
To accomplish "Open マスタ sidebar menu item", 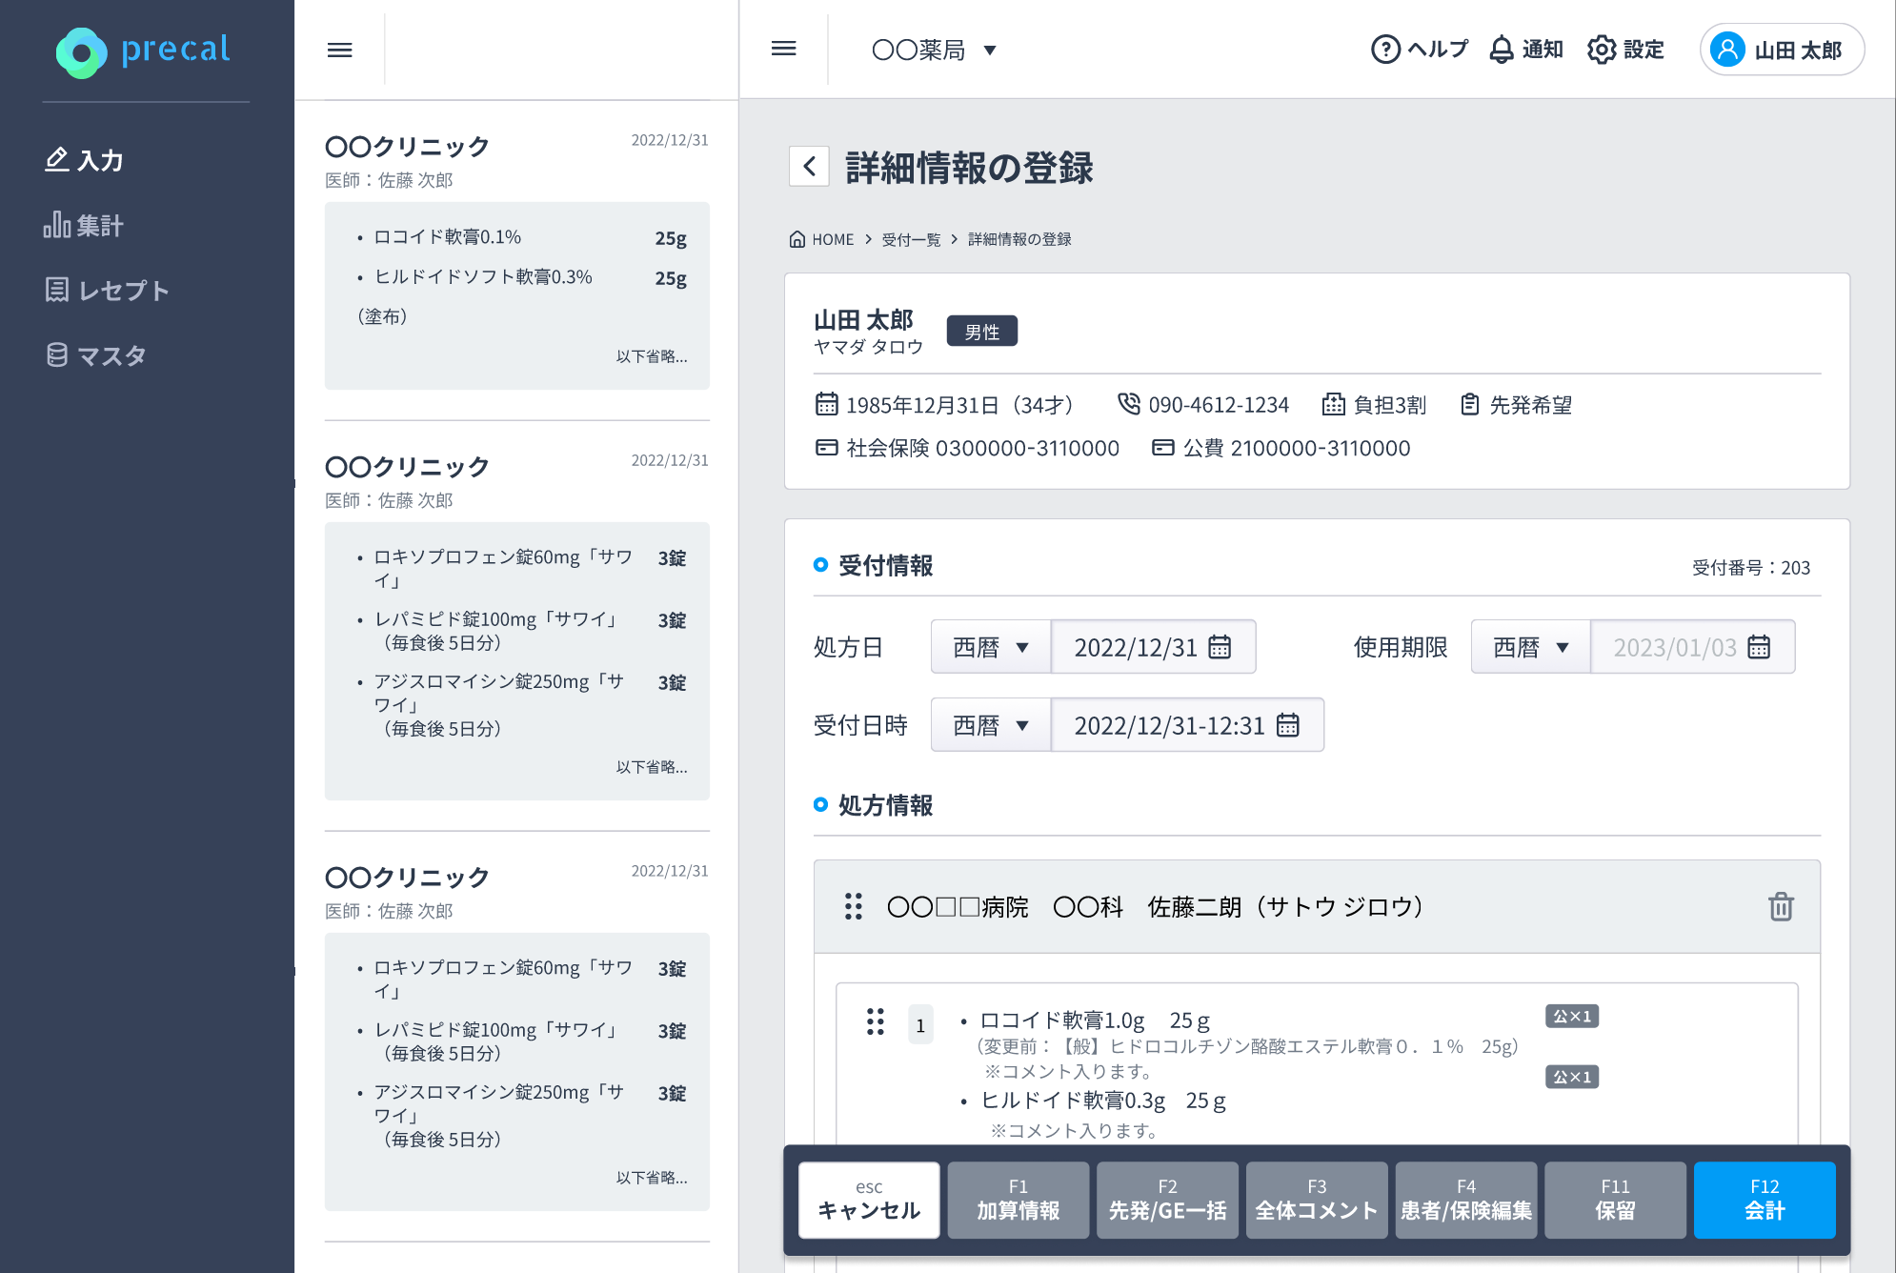I will click(x=96, y=355).
